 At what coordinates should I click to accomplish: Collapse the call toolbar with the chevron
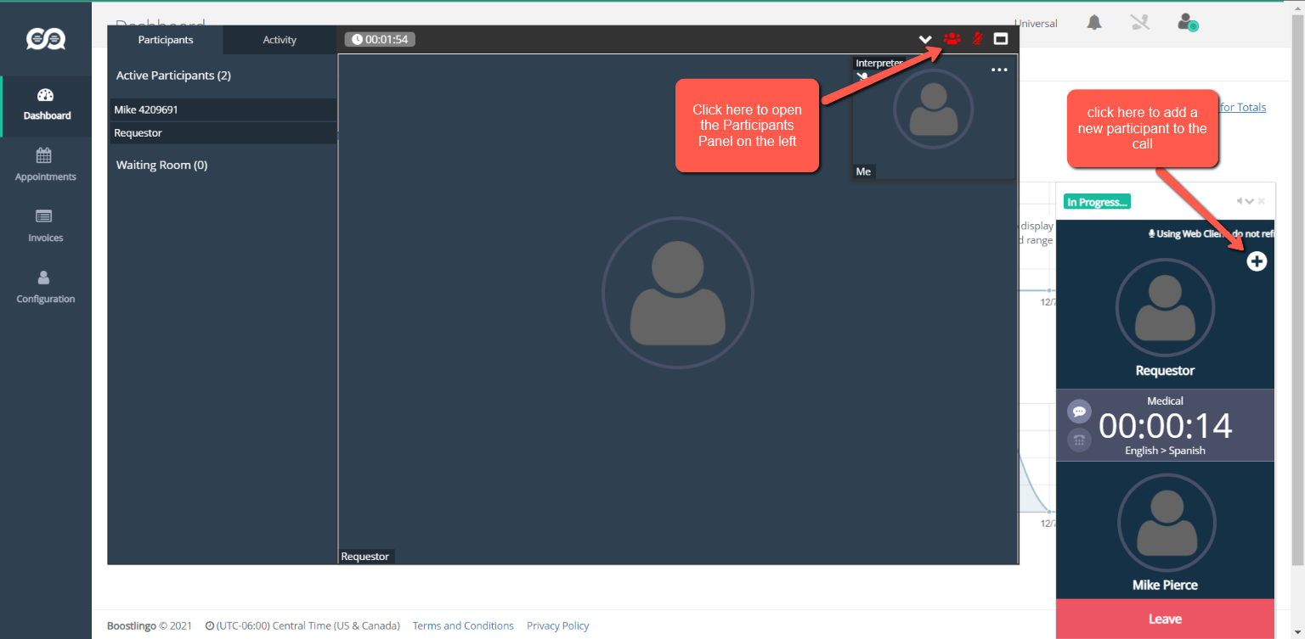[925, 39]
